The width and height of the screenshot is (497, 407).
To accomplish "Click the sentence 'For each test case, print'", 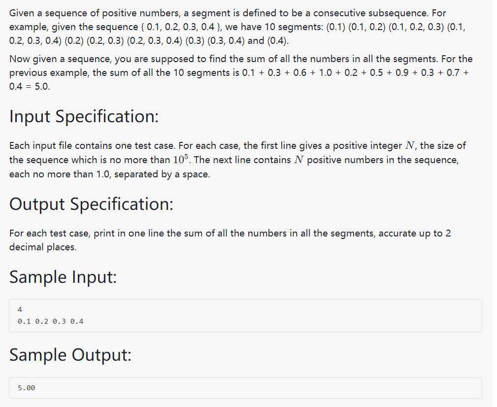I will 230,240.
